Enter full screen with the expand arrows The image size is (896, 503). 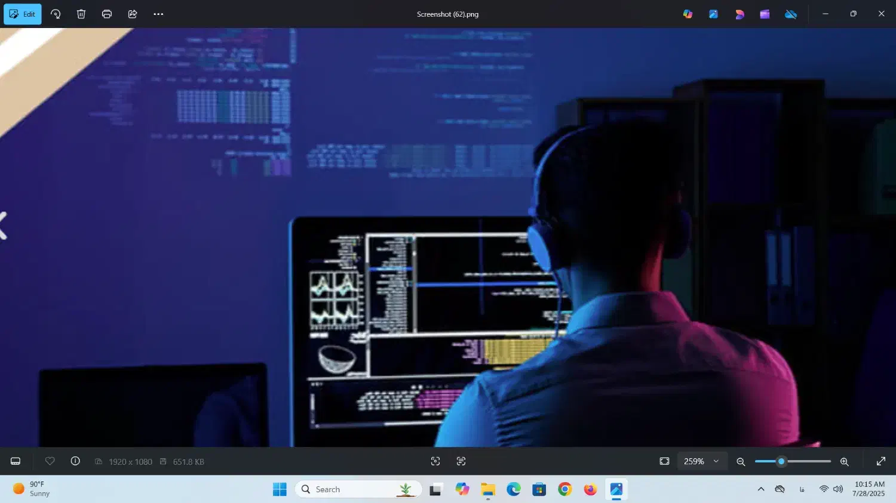880,461
